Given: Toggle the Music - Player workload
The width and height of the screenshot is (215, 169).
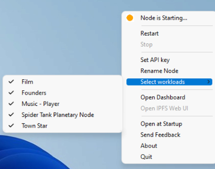Looking at the screenshot, I should coord(63,104).
